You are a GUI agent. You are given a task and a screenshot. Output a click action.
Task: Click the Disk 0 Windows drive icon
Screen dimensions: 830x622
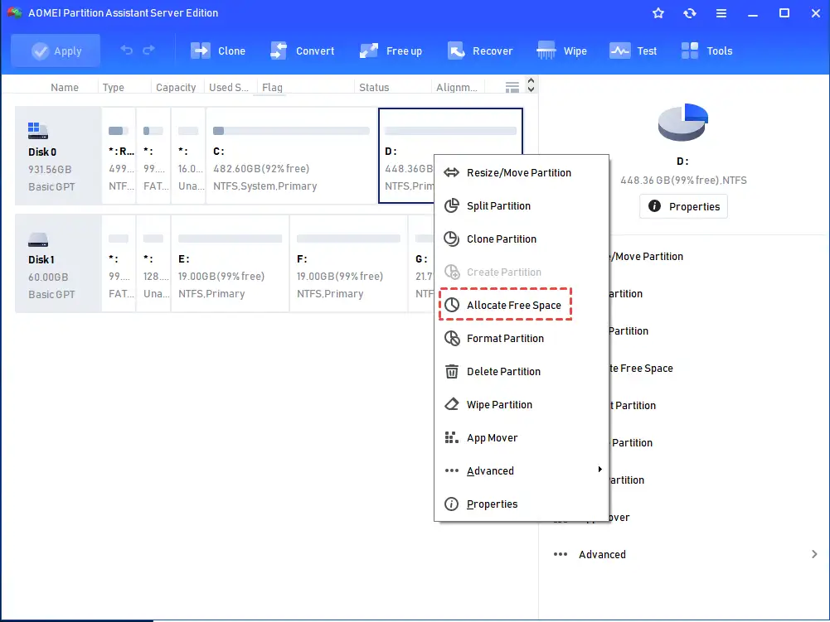tap(38, 131)
